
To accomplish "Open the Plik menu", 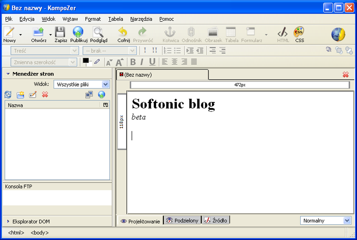I will click(9, 19).
